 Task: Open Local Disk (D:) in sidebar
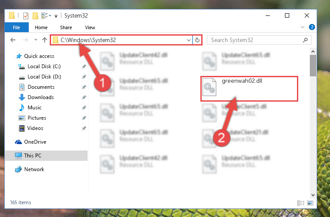coord(44,77)
